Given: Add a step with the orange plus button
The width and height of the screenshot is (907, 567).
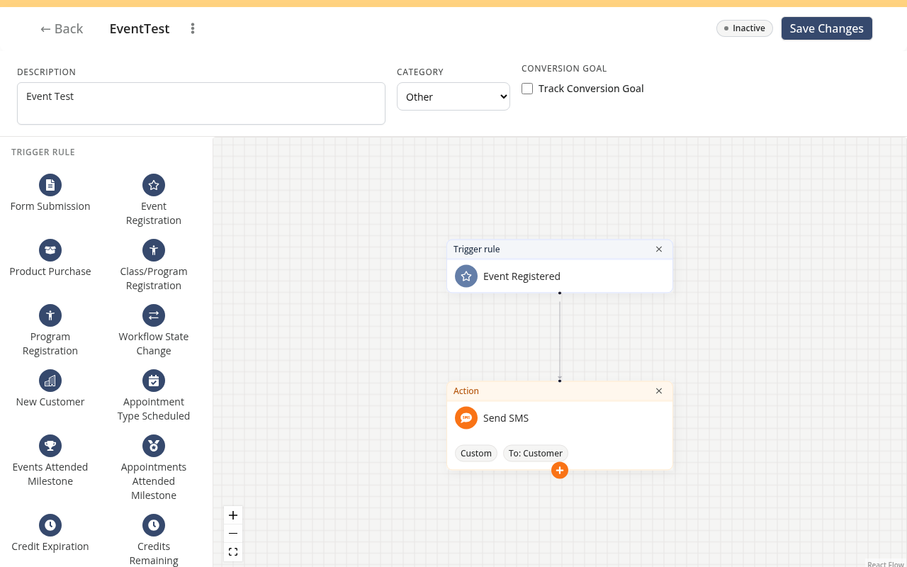Looking at the screenshot, I should pos(560,470).
